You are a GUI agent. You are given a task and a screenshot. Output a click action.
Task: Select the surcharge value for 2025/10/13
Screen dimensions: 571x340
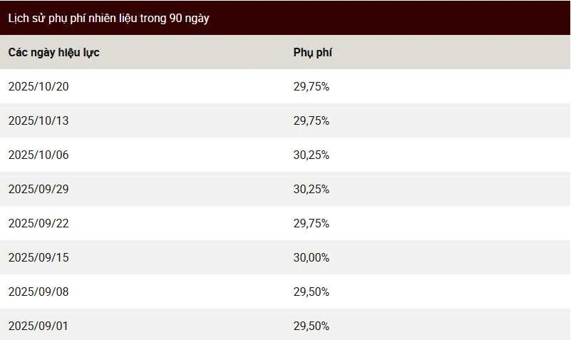coord(312,120)
